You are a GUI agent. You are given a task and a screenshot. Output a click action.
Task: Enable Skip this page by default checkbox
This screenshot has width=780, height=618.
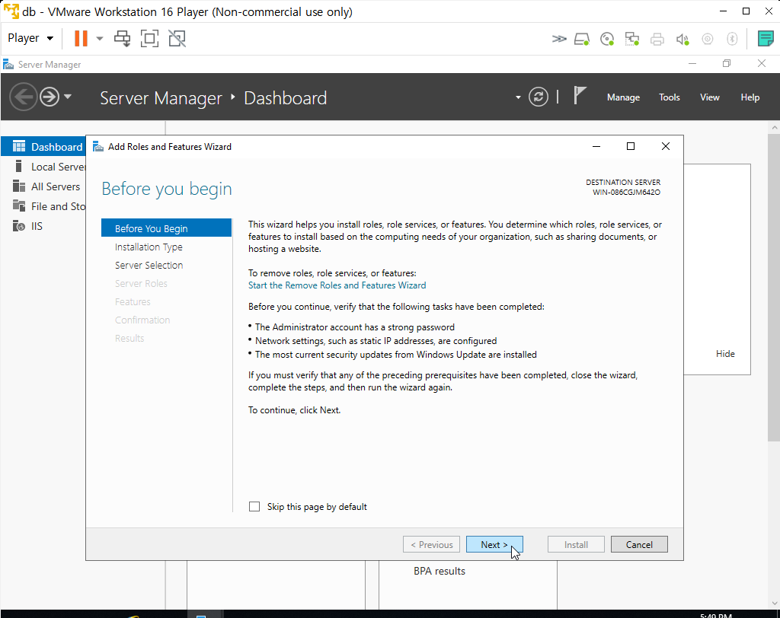pos(254,507)
